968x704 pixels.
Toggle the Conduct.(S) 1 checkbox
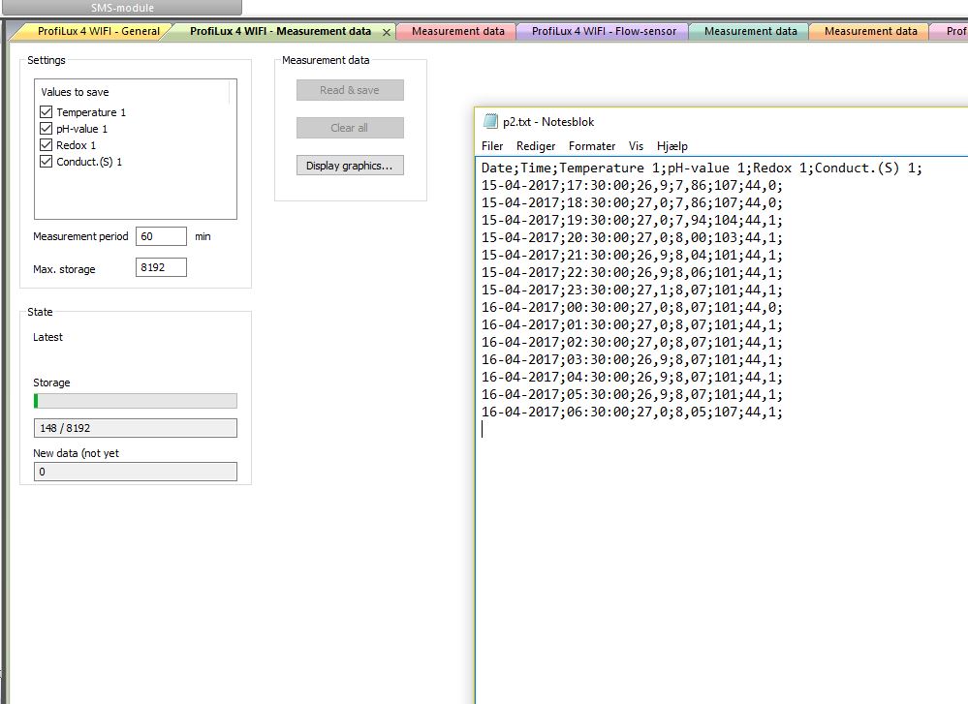pos(46,162)
